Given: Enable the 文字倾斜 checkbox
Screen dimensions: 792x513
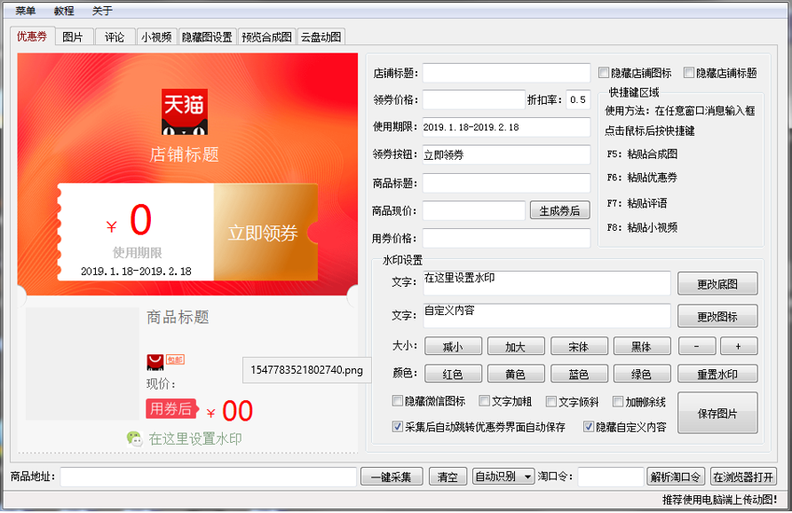Looking at the screenshot, I should pos(551,401).
